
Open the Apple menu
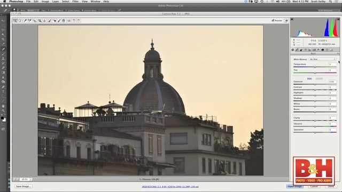pyautogui.click(x=4, y=1)
